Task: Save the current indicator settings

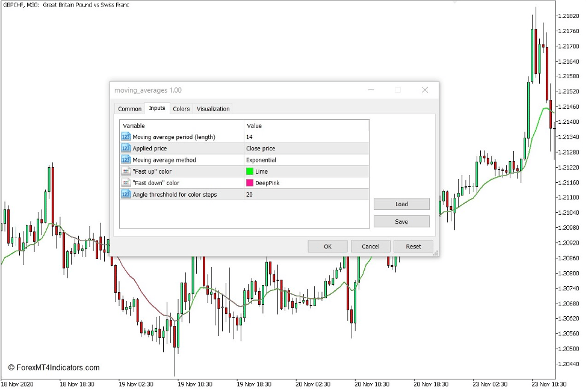Action: pos(401,221)
